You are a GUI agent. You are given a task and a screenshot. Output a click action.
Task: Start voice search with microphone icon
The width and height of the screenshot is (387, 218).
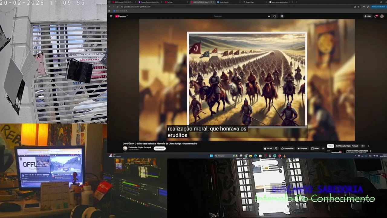coord(282,16)
